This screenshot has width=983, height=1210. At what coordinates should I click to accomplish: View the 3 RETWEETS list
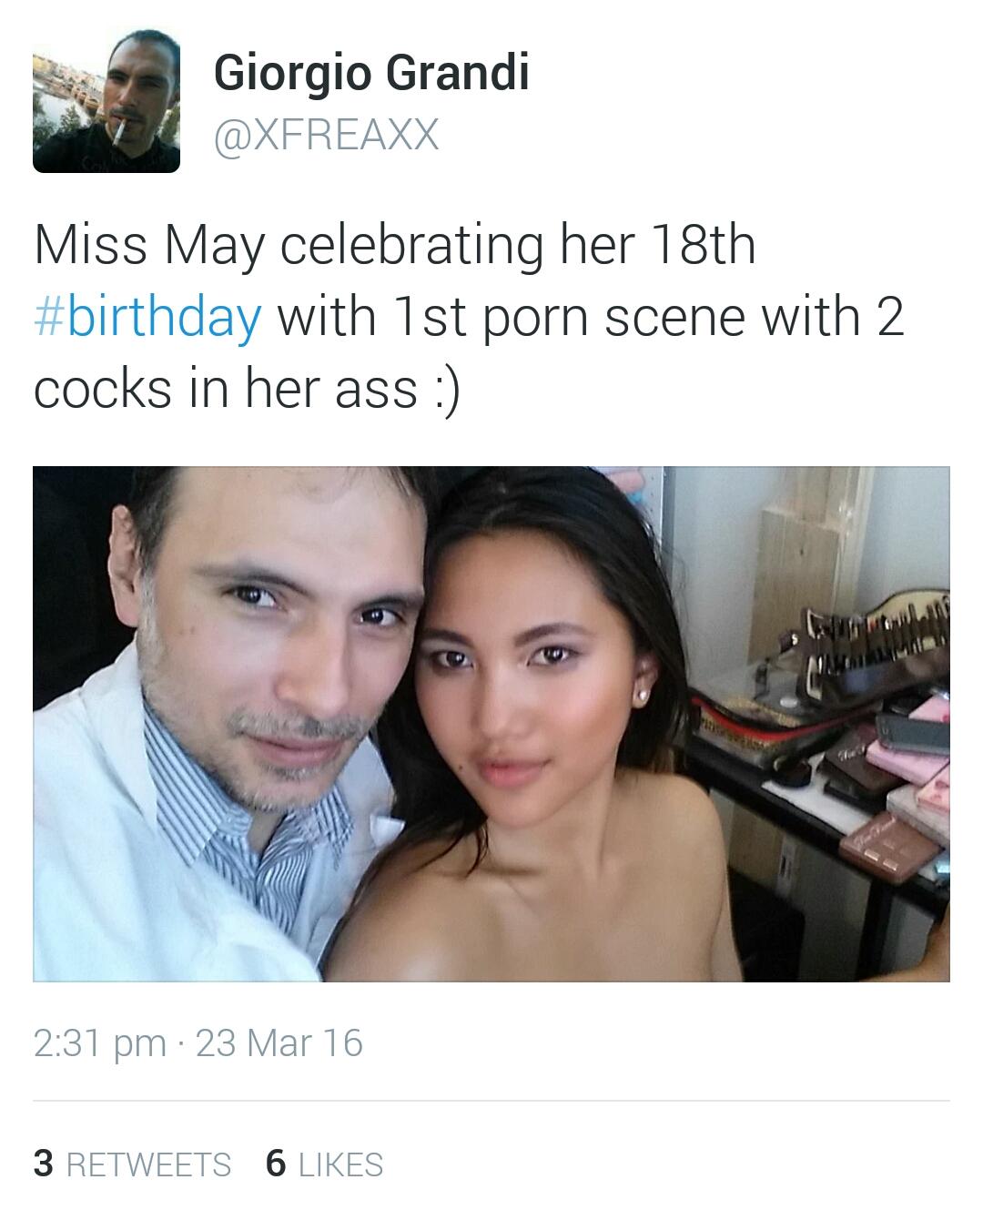tap(132, 1164)
